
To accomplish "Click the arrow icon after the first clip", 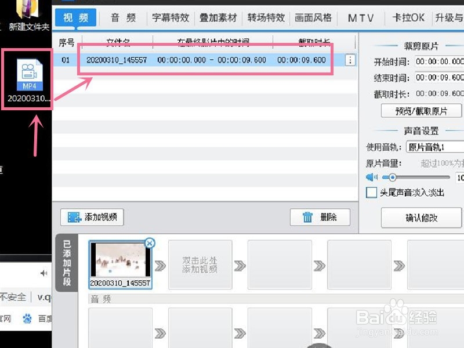I will 161,266.
